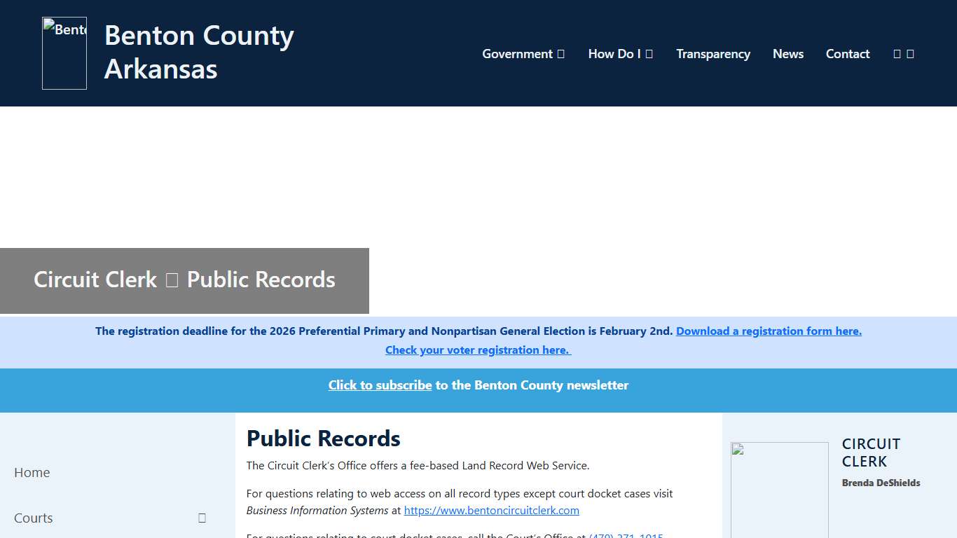This screenshot has width=957, height=538.
Task: Click Contact in the top navigation
Action: [x=848, y=53]
